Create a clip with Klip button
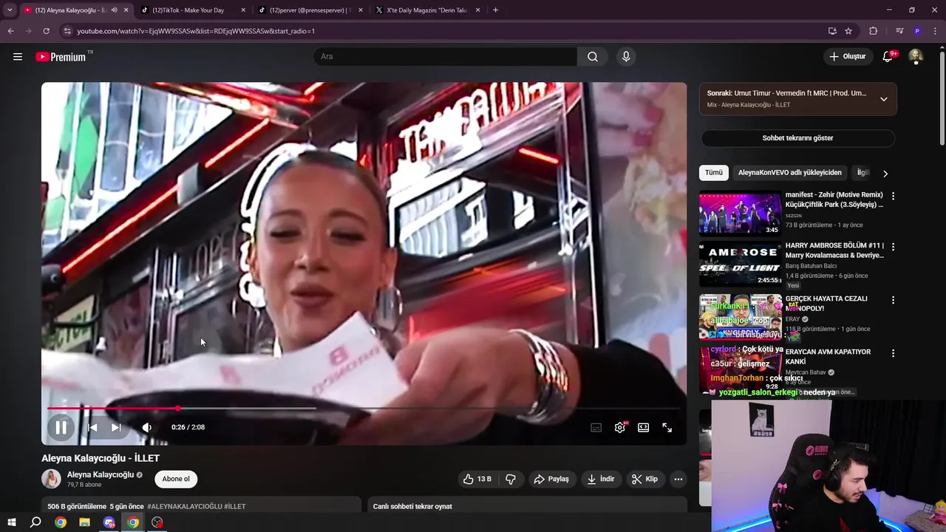Image resolution: width=946 pixels, height=532 pixels. point(644,479)
